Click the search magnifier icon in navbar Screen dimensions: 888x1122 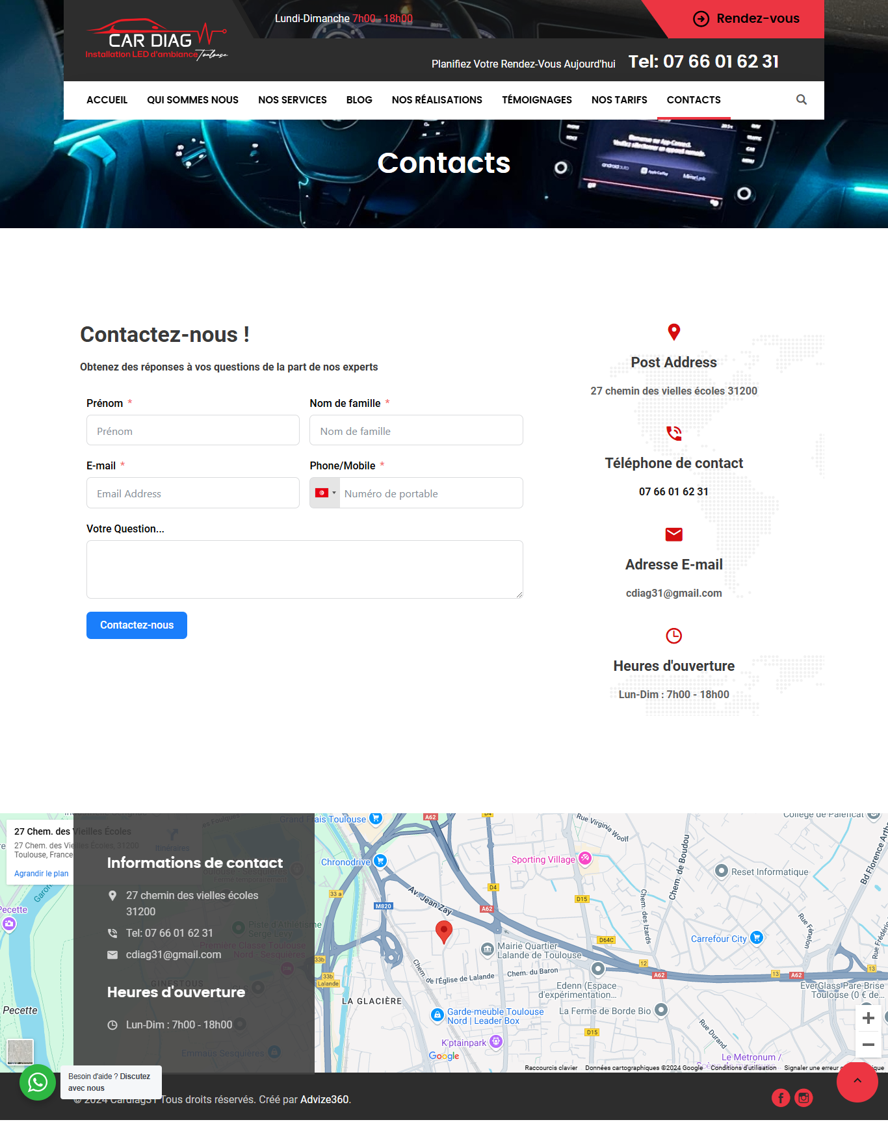(x=802, y=99)
